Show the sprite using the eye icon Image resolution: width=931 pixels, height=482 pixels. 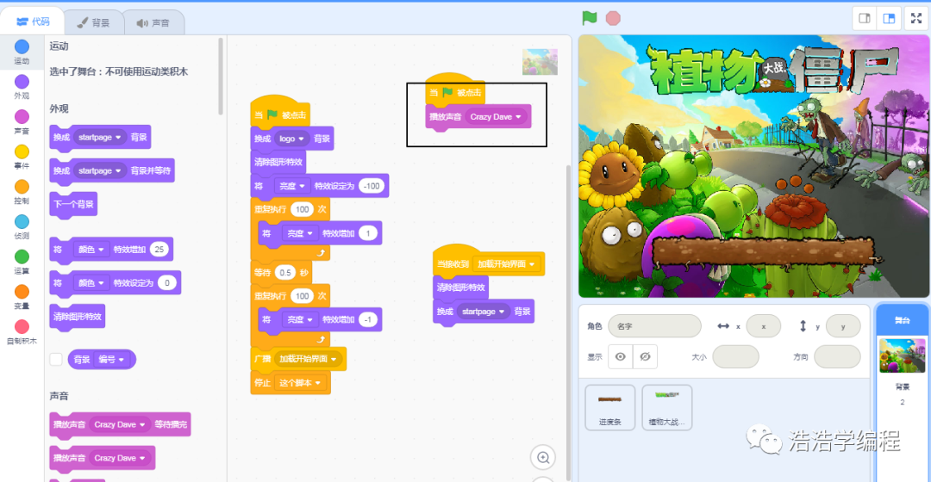click(x=621, y=356)
